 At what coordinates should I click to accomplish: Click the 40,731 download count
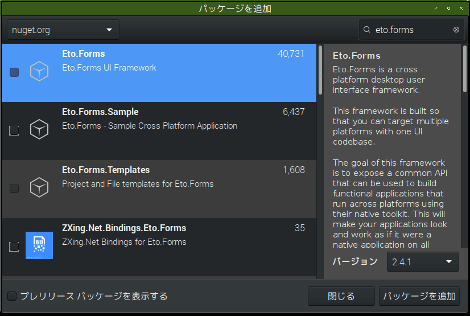(291, 54)
